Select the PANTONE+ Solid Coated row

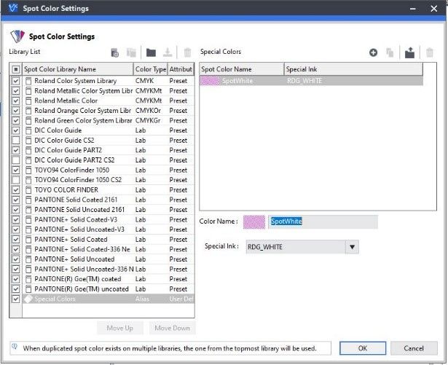(109, 240)
